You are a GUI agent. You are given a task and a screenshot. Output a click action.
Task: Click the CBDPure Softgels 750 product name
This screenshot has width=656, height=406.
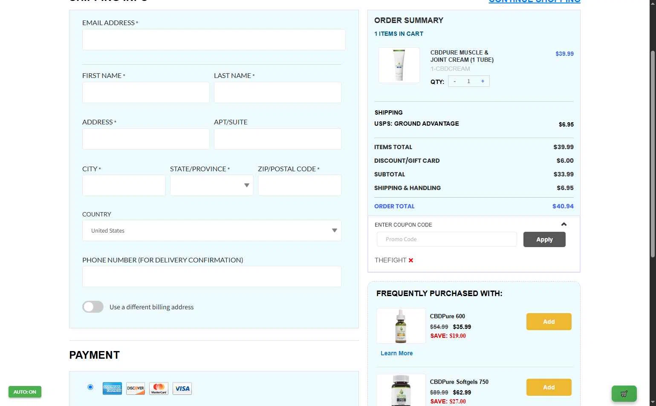point(459,382)
